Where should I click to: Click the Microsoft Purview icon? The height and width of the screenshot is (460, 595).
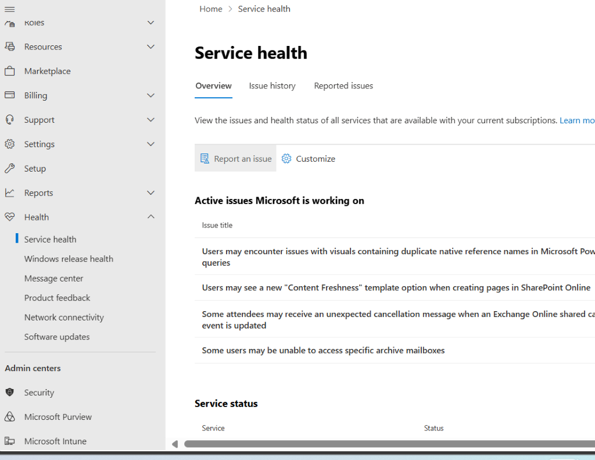pyautogui.click(x=9, y=416)
